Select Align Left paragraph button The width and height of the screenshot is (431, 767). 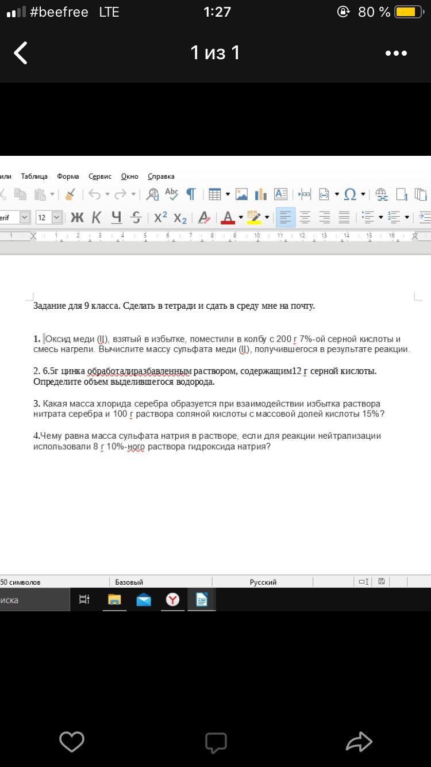click(x=286, y=217)
